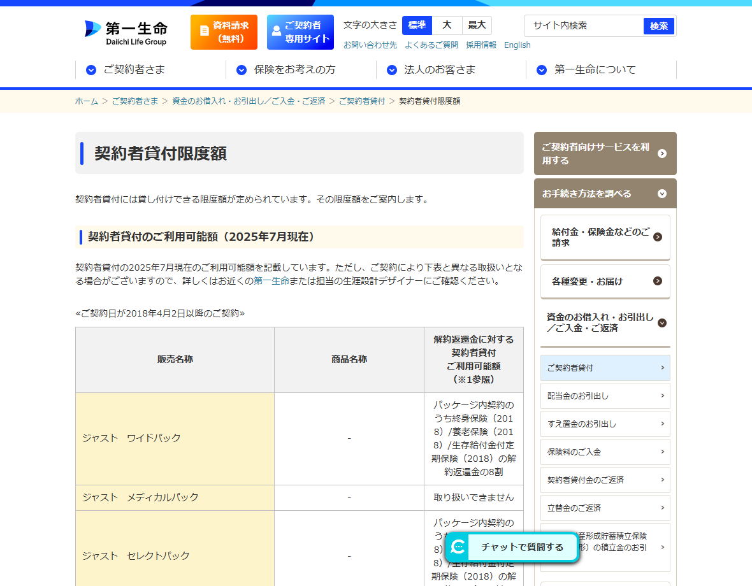Open 資金のお借入れ・お引出し breadcrumb link
The height and width of the screenshot is (586, 752).
[249, 101]
